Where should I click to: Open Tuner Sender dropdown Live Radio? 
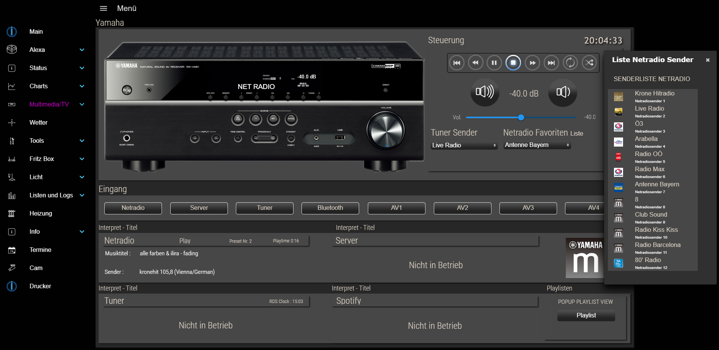464,145
